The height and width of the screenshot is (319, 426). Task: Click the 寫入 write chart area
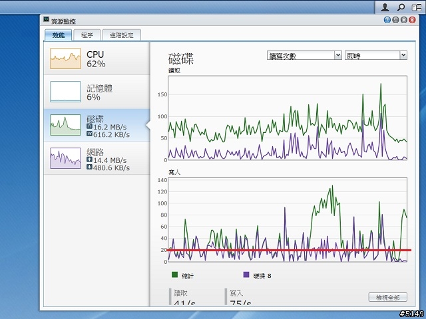(x=288, y=220)
